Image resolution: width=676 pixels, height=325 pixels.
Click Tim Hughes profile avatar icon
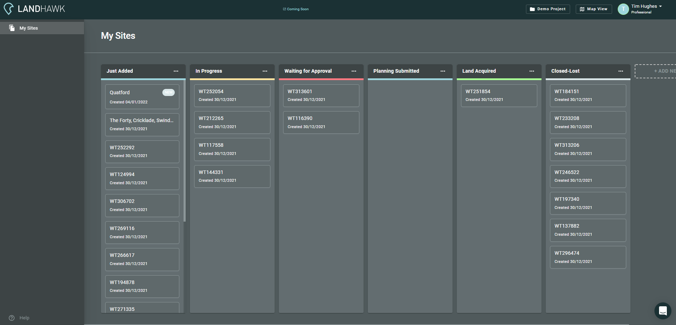(x=623, y=9)
